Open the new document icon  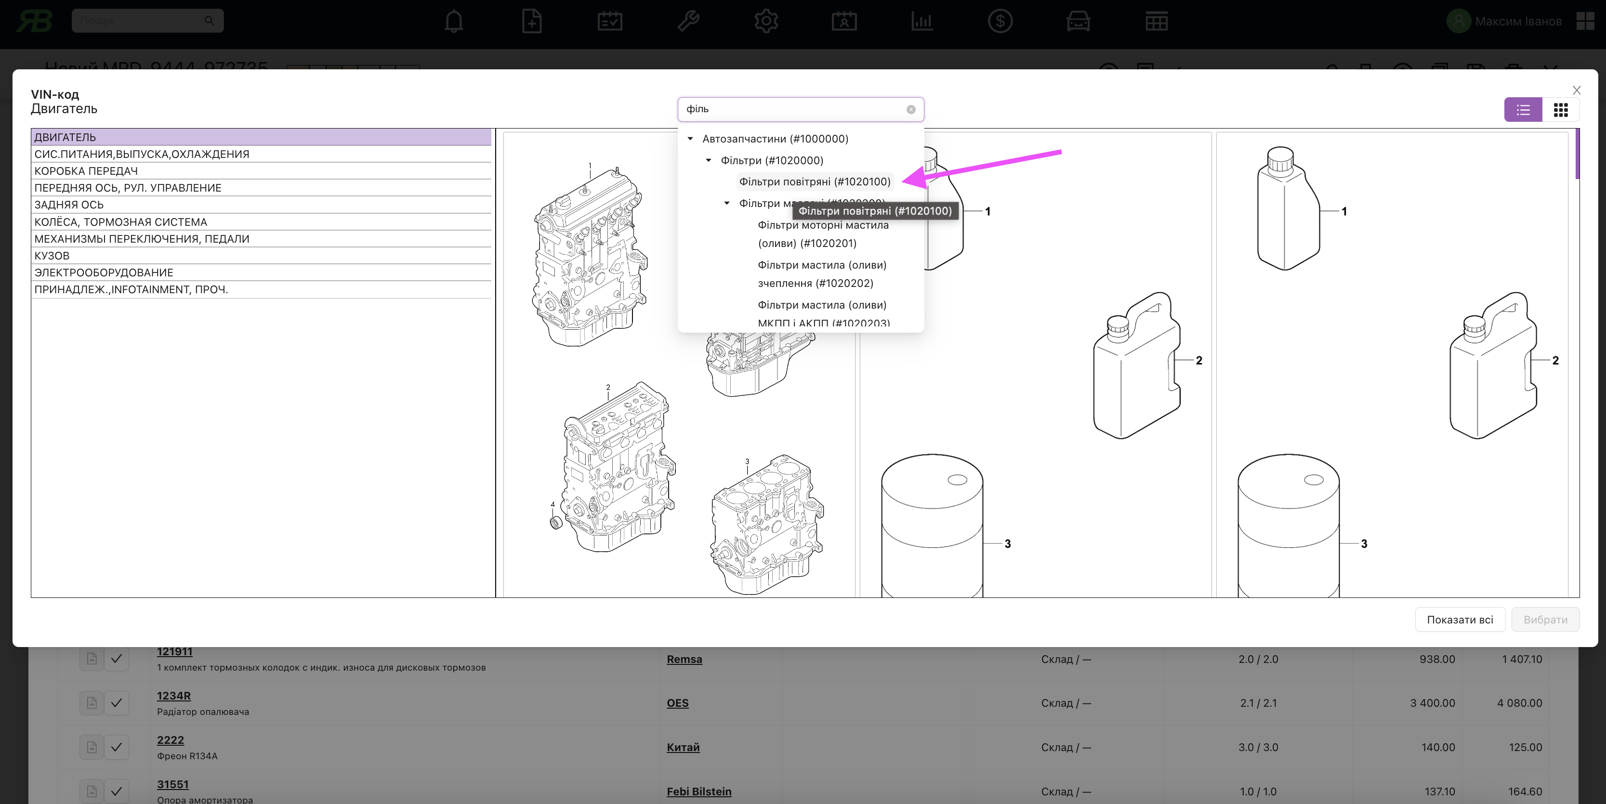531,21
